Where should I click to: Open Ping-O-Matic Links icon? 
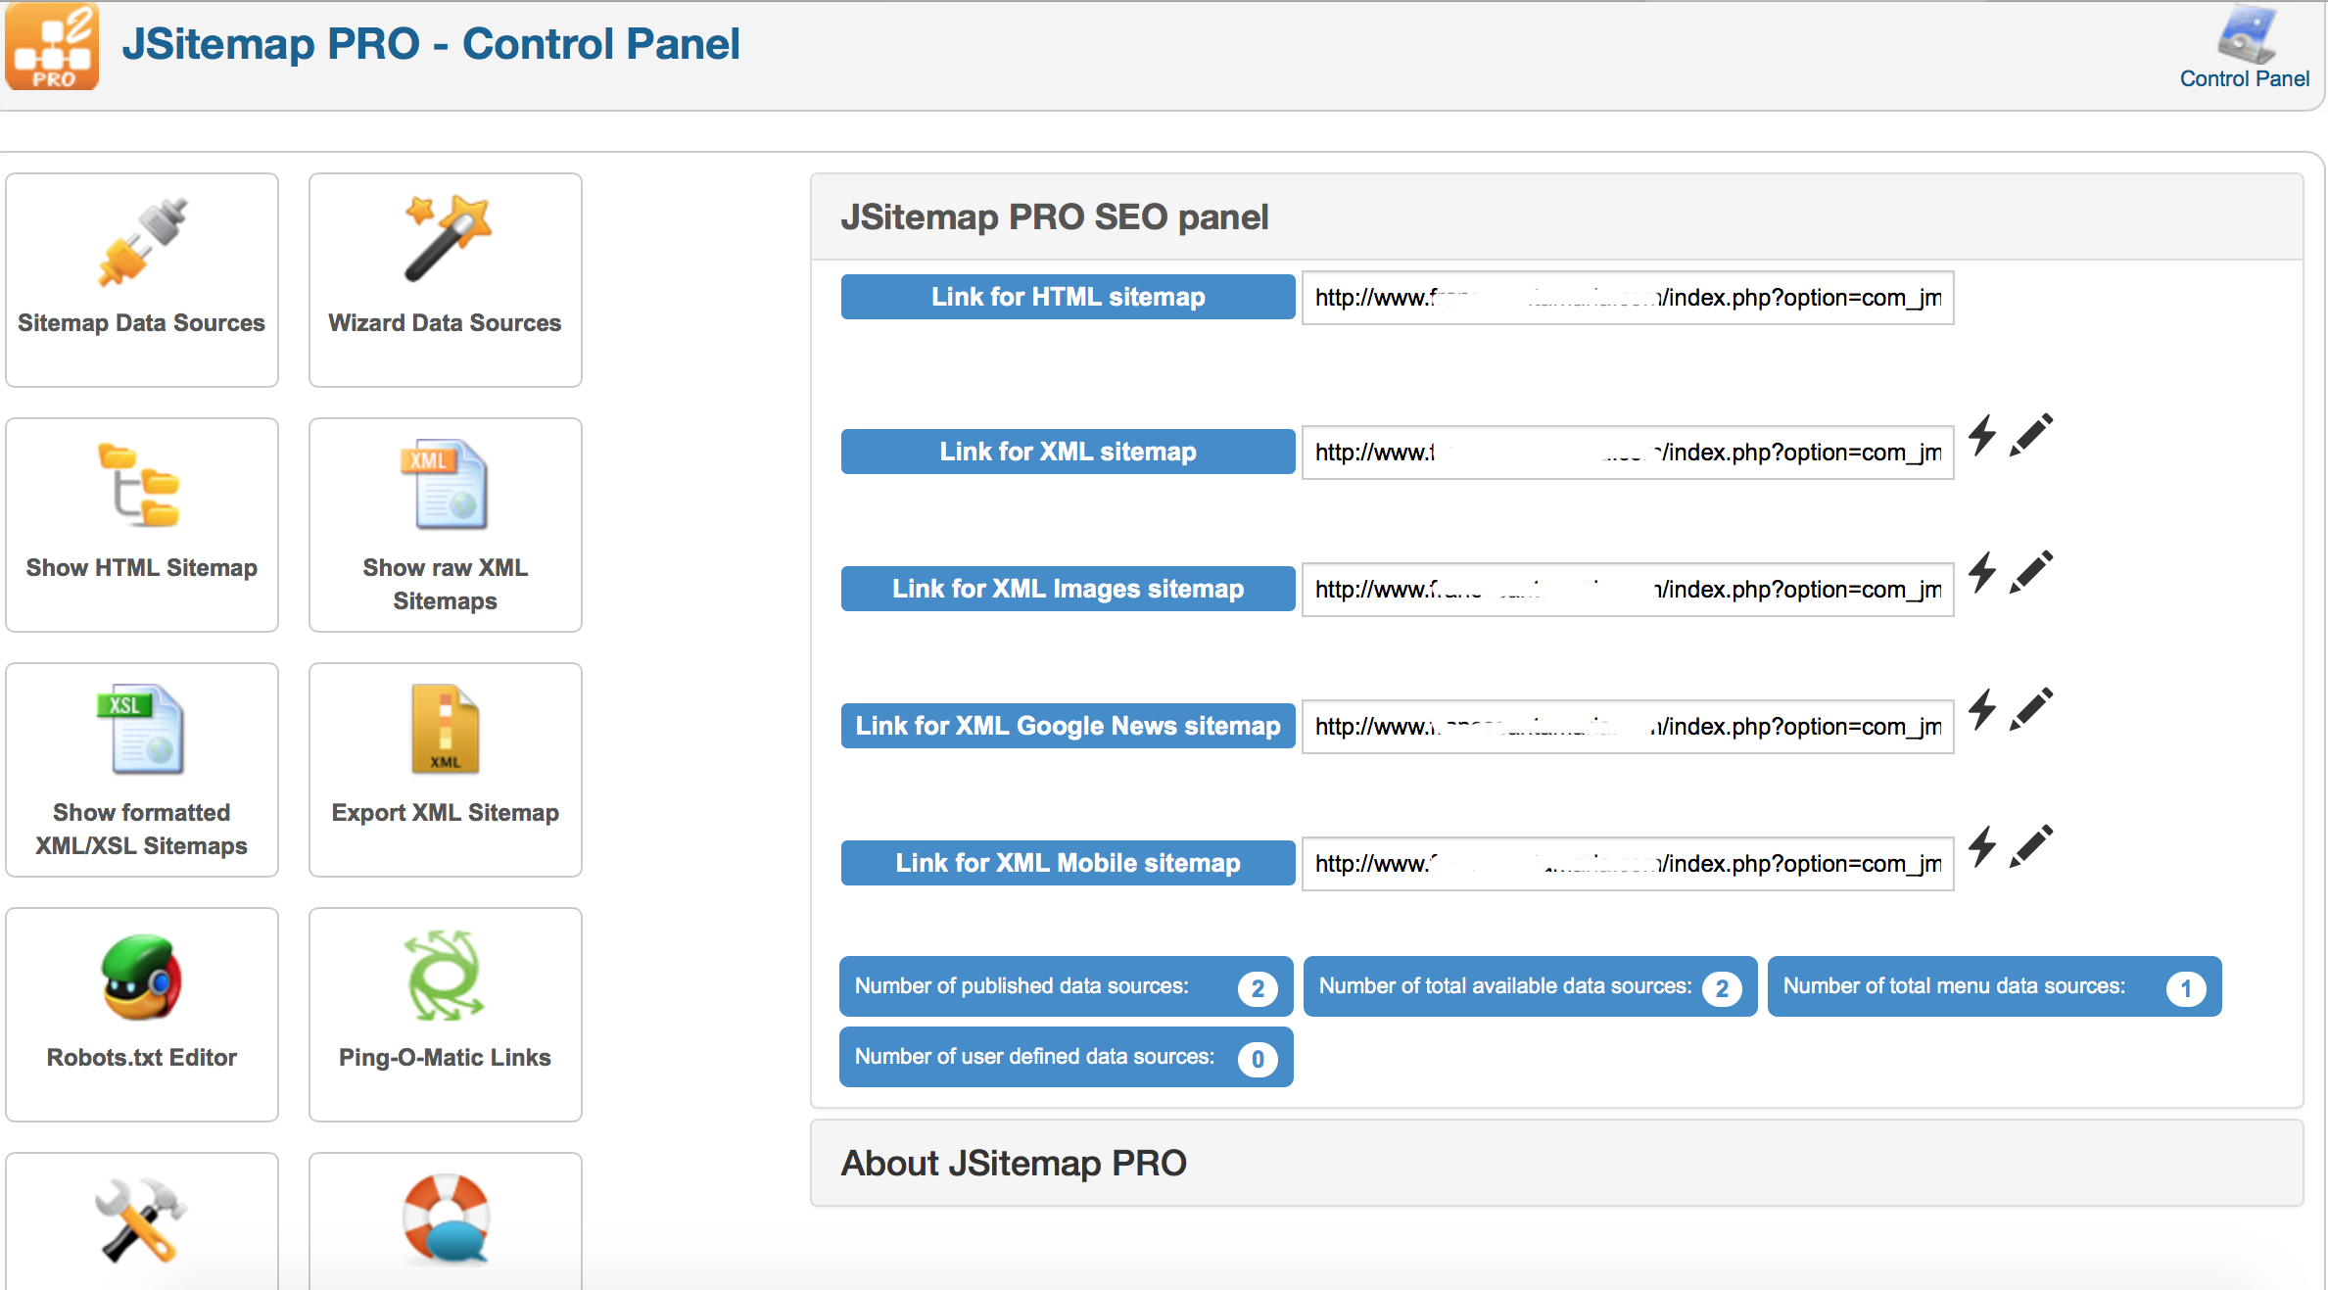446,977
